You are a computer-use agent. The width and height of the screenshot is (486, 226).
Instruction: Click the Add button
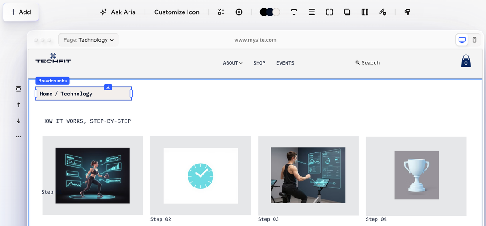tap(21, 12)
